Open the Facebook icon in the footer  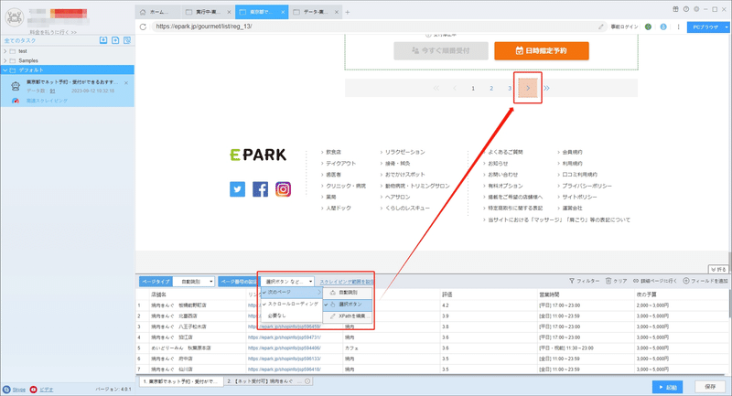(260, 189)
